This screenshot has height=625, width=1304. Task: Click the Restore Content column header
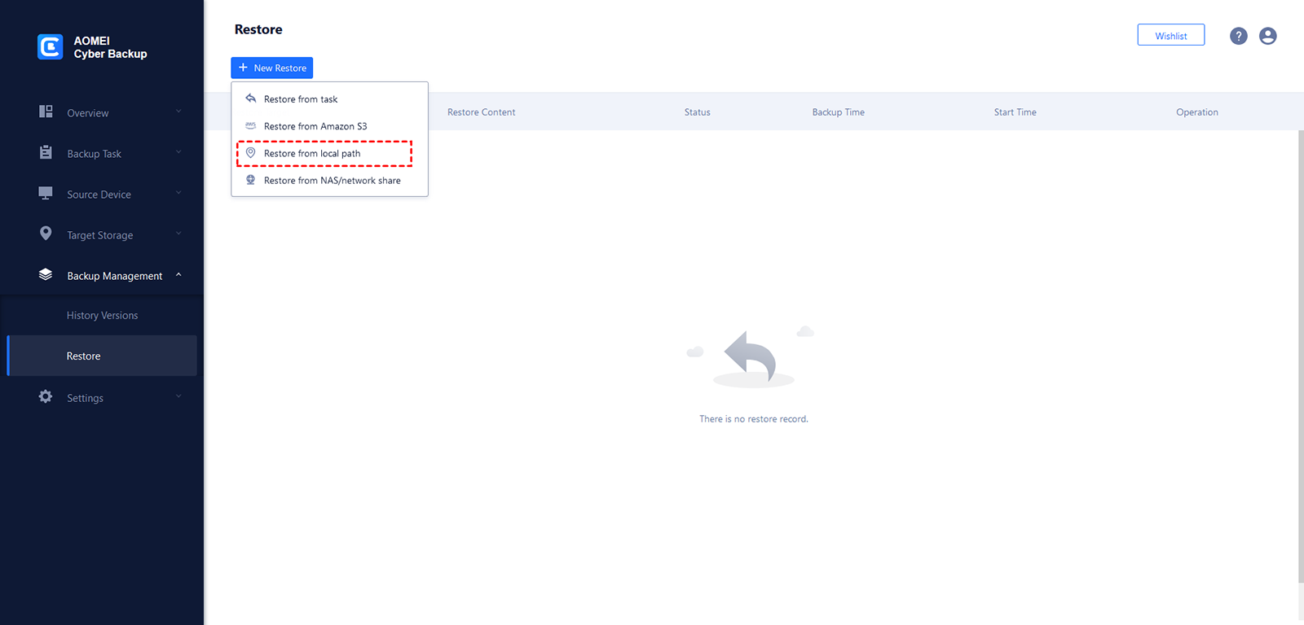tap(481, 112)
